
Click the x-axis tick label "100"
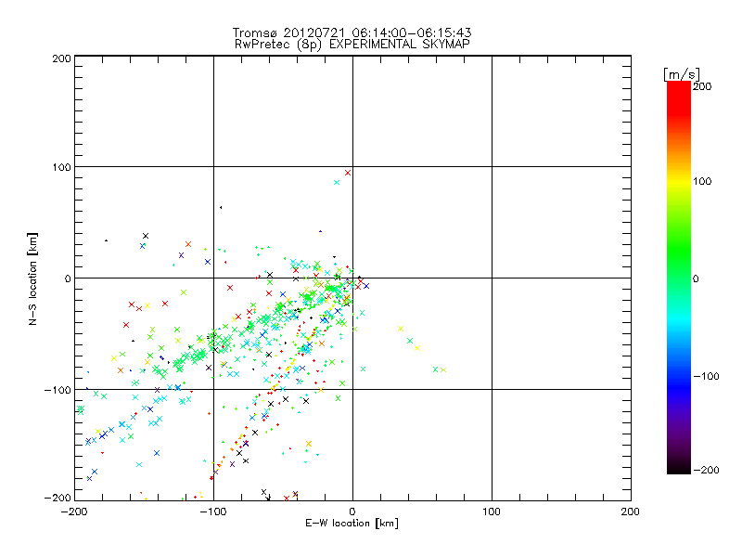tap(492, 512)
